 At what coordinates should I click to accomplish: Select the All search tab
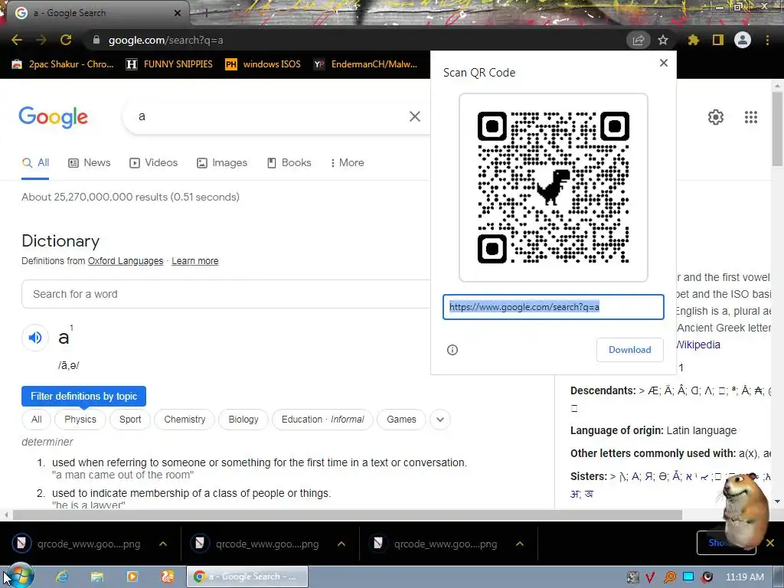tap(35, 163)
